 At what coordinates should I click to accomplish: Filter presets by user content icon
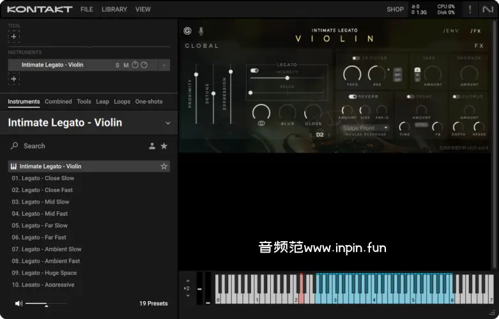tap(152, 146)
